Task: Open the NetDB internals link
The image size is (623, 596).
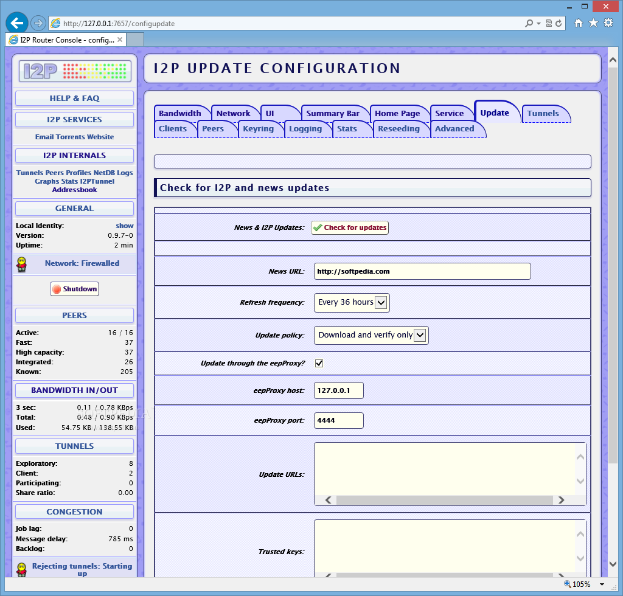Action: point(104,173)
